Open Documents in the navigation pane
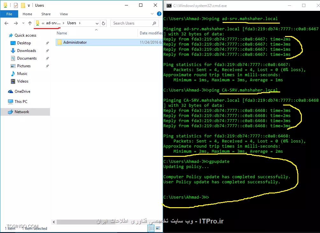The height and width of the screenshot is (233, 320). (x=27, y=58)
